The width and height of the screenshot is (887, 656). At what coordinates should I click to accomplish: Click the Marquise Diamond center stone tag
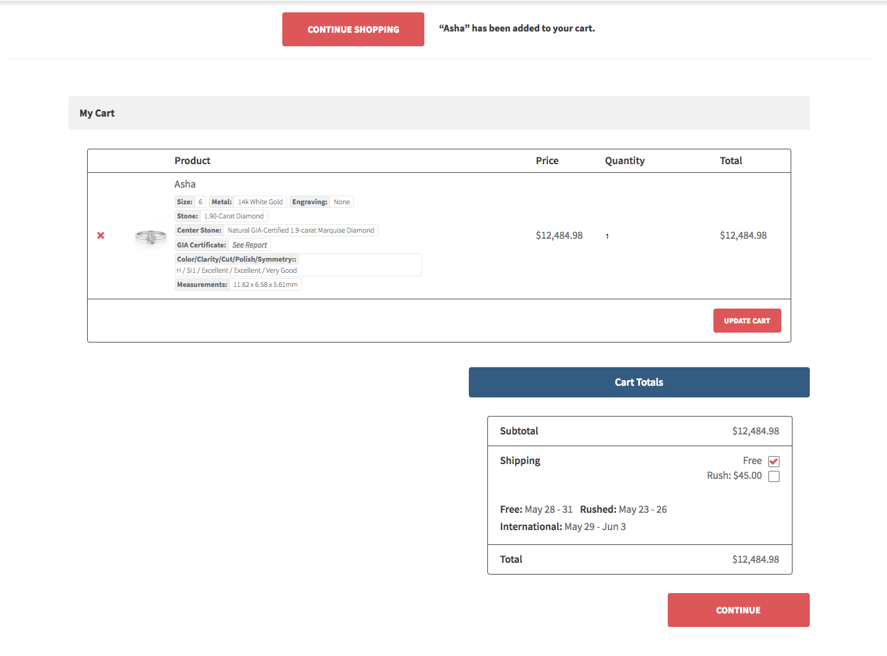coord(301,230)
